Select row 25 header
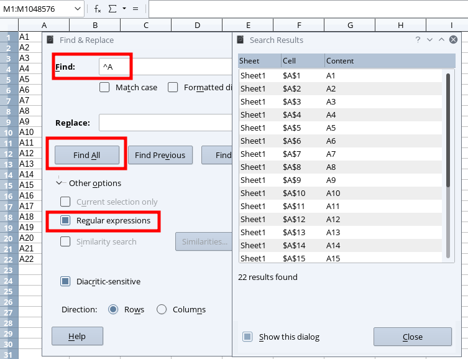Image resolution: width=468 pixels, height=359 pixels. click(x=9, y=291)
